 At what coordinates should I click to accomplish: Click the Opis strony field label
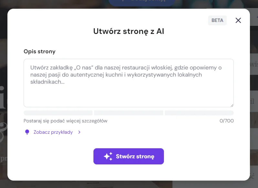pyautogui.click(x=39, y=51)
